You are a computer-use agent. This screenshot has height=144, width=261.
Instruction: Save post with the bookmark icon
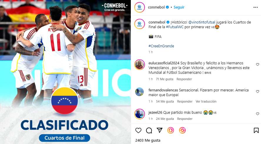[256, 130]
